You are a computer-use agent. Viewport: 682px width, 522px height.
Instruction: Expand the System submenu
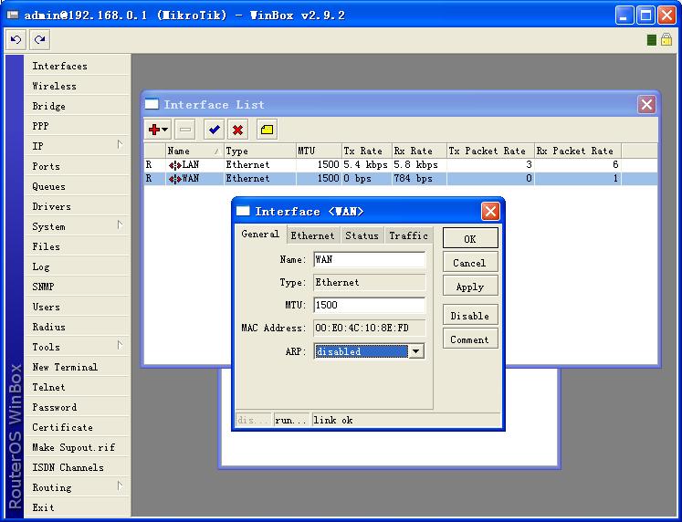[78, 226]
